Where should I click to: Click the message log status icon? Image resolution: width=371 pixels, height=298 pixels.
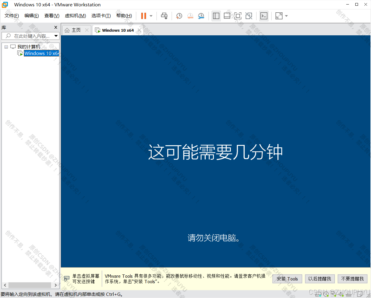pyautogui.click(x=360, y=294)
